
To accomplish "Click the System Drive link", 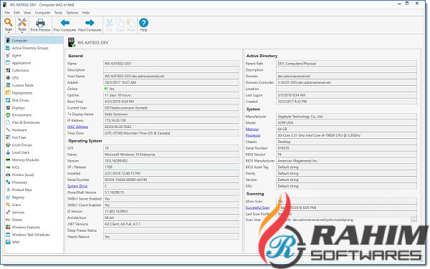I will tap(77, 186).
